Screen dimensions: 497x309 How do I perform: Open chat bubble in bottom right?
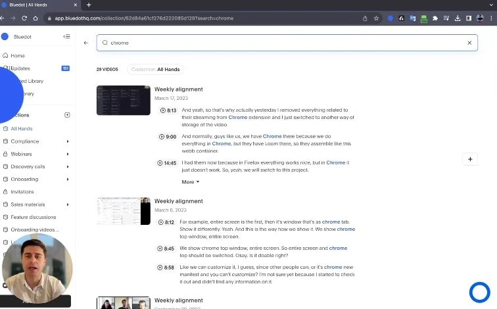pyautogui.click(x=479, y=292)
